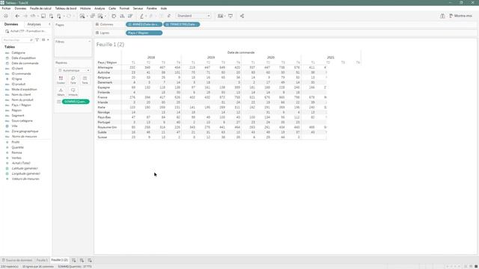Switch to the Données pane tab

click(x=11, y=24)
